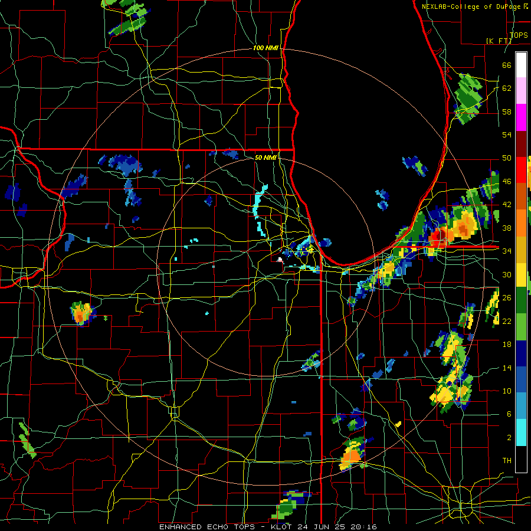Click legend value 42
Image resolution: width=531 pixels, height=531 pixels.
[507, 205]
